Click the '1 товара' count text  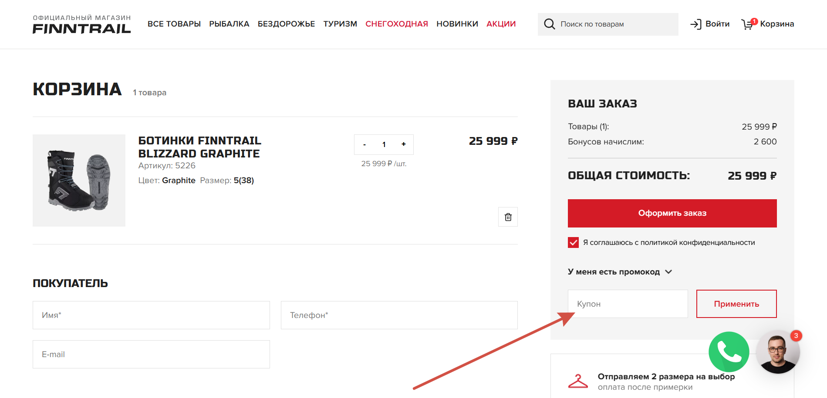(x=149, y=93)
